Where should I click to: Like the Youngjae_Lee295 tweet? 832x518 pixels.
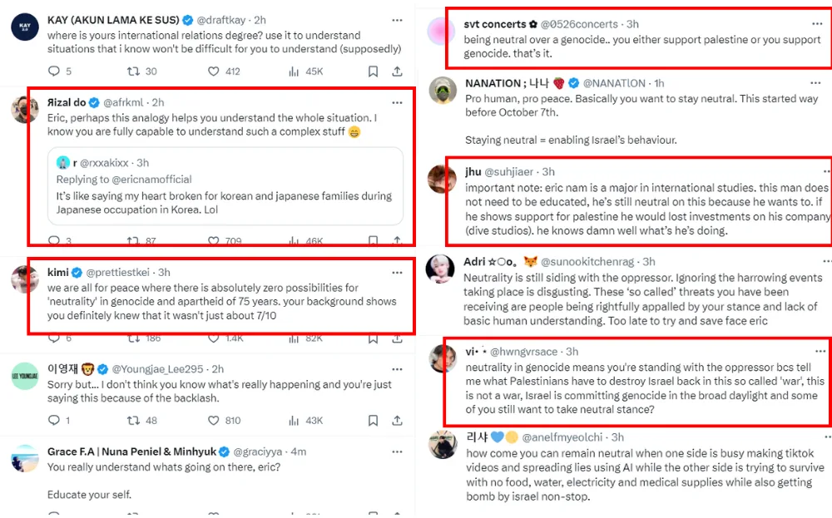click(212, 421)
